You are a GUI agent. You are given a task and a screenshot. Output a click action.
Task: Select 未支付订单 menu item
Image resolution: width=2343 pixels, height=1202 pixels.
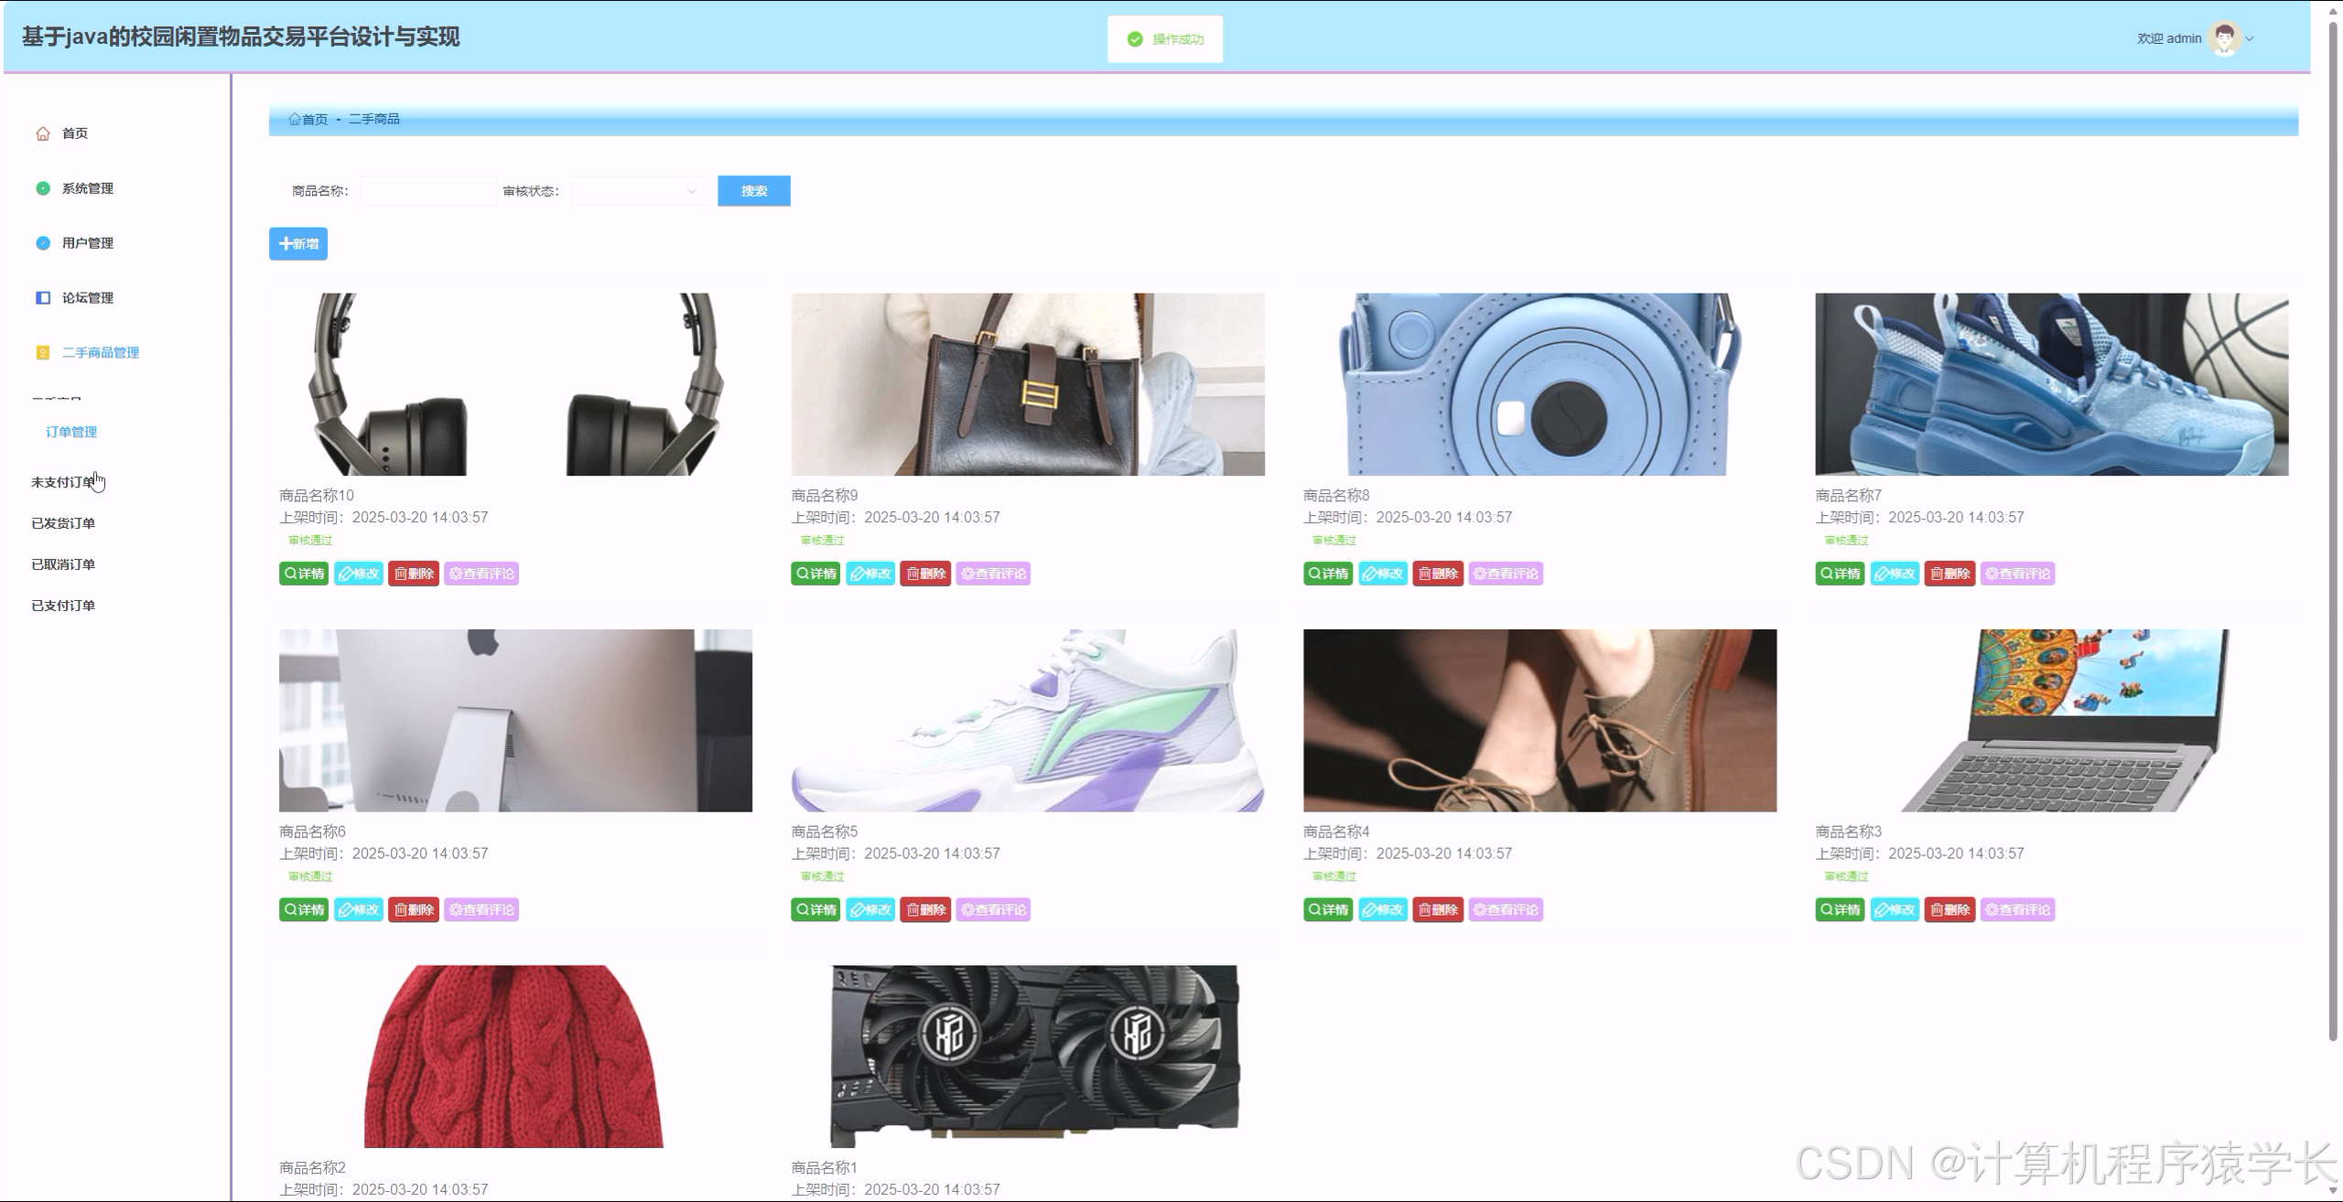(62, 482)
